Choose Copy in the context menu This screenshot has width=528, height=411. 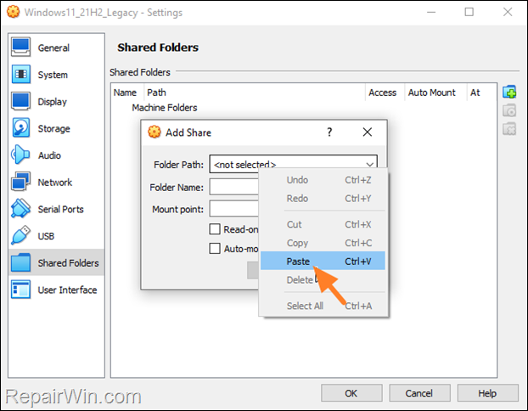point(323,243)
